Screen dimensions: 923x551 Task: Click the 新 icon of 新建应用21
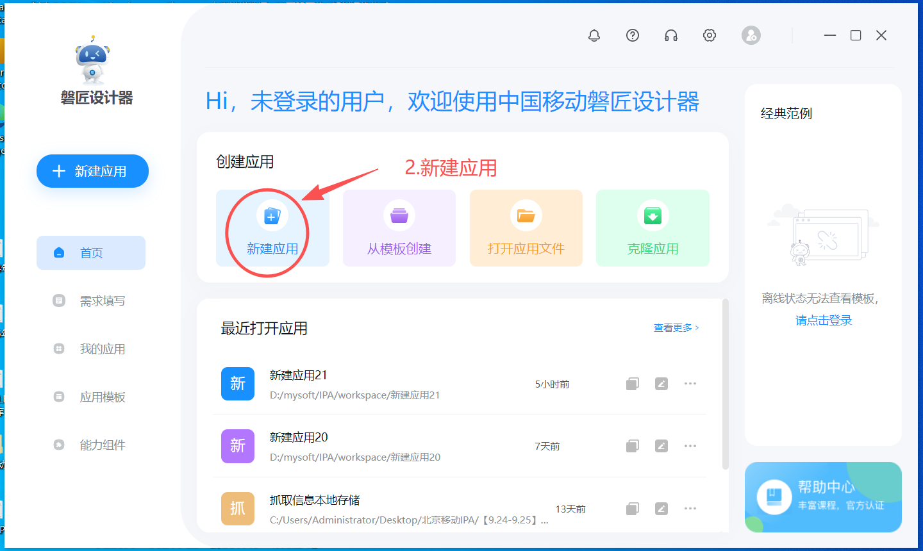pyautogui.click(x=238, y=384)
